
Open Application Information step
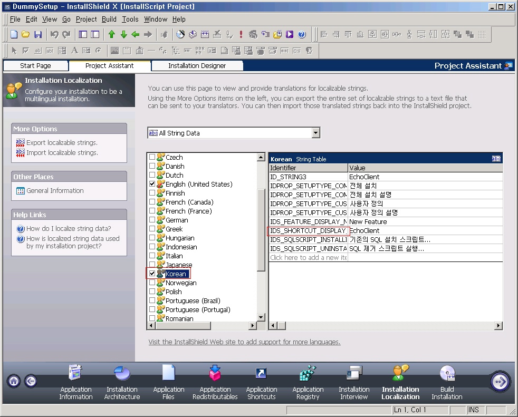point(76,382)
